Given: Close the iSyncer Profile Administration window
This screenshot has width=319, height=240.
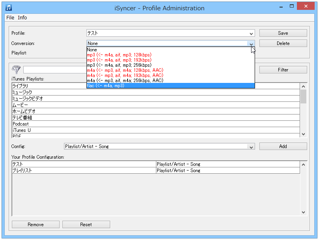Looking at the screenshot, I should (306, 6).
